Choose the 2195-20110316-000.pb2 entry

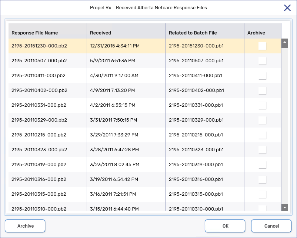pos(39,179)
